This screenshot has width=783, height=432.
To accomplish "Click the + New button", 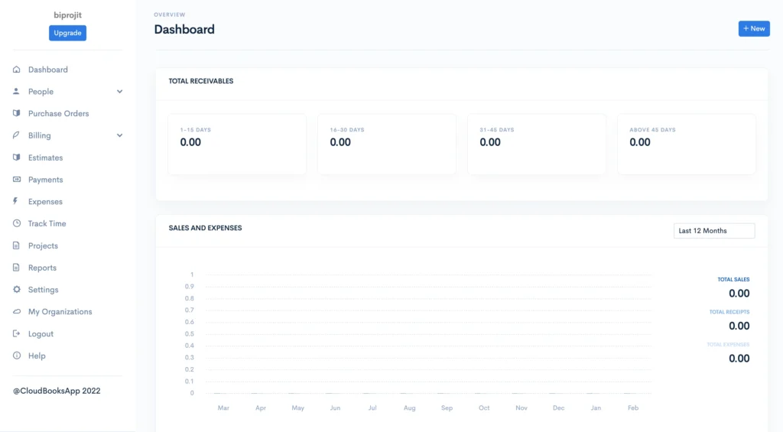I will click(754, 28).
